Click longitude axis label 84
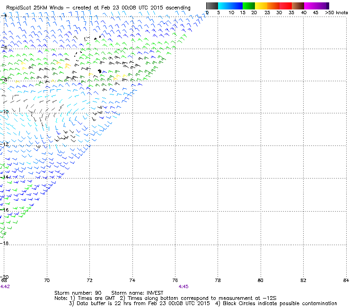The image size is (350, 307). (346, 280)
